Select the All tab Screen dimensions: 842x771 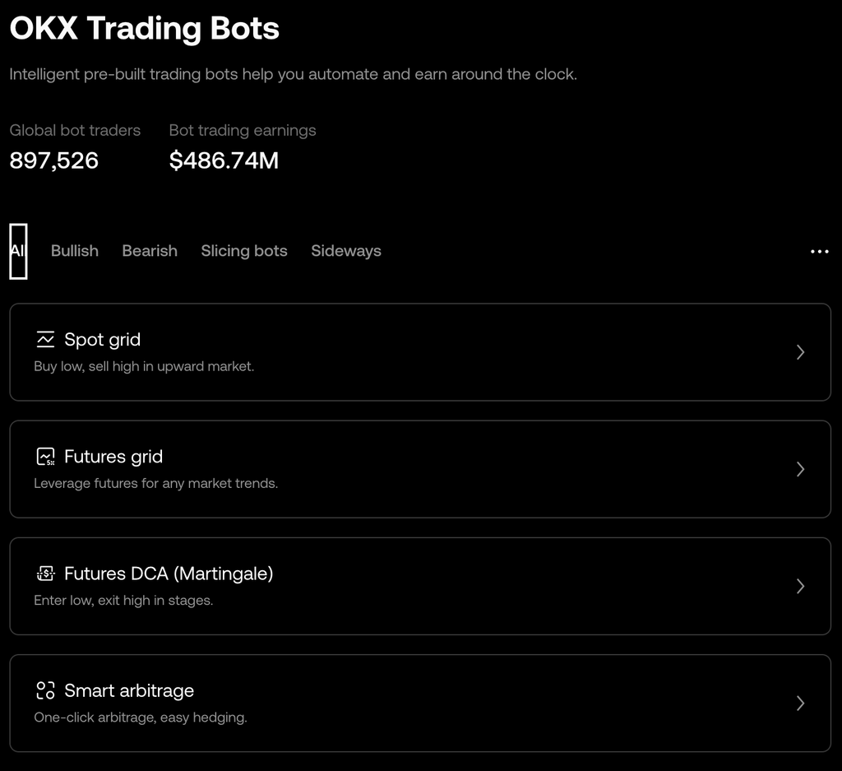pyautogui.click(x=17, y=251)
